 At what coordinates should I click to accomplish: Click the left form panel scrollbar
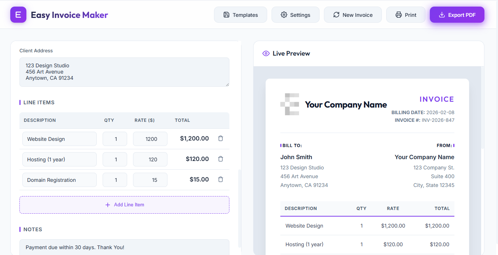pyautogui.click(x=240, y=209)
